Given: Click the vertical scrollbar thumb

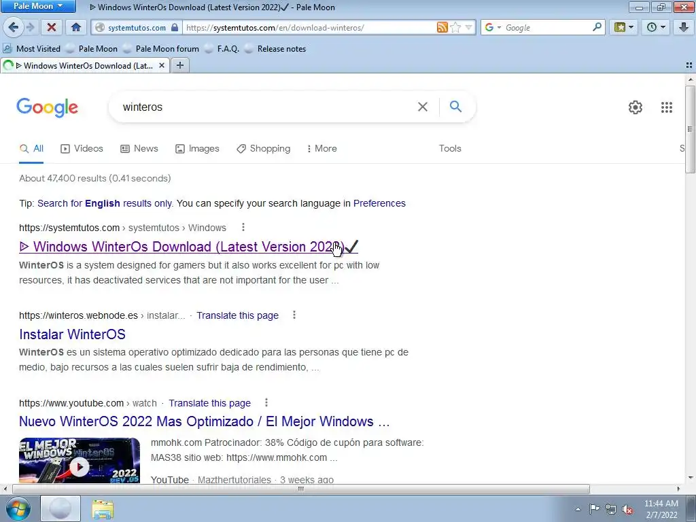Looking at the screenshot, I should 691,130.
